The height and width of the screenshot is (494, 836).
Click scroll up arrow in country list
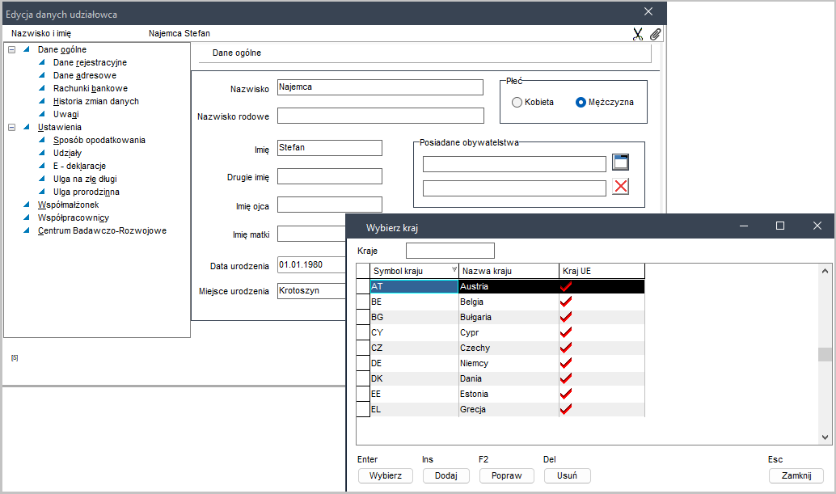pos(825,271)
